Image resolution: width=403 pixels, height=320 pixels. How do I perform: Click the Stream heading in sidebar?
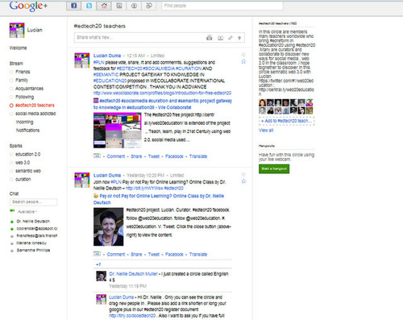coord(16,64)
